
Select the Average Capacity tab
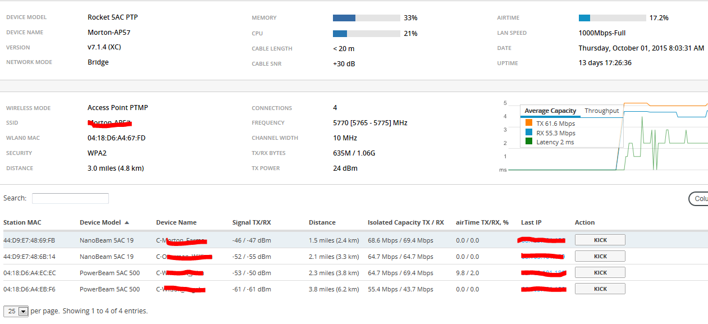(550, 111)
